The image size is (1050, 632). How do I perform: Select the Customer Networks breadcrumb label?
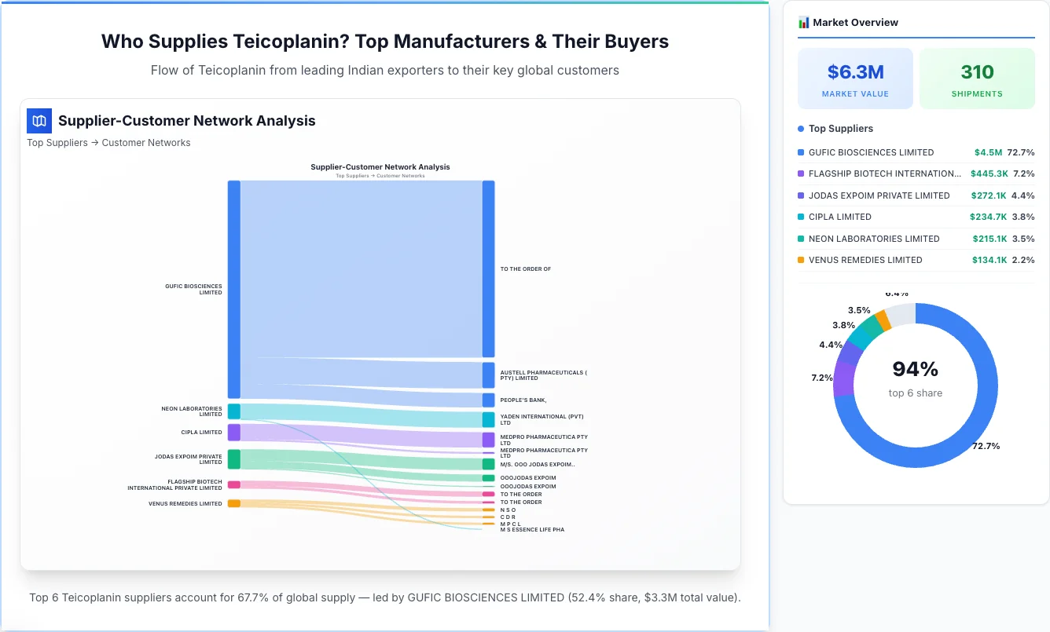148,142
